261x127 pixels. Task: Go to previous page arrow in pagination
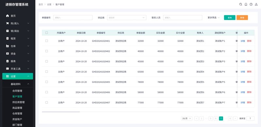(196, 118)
